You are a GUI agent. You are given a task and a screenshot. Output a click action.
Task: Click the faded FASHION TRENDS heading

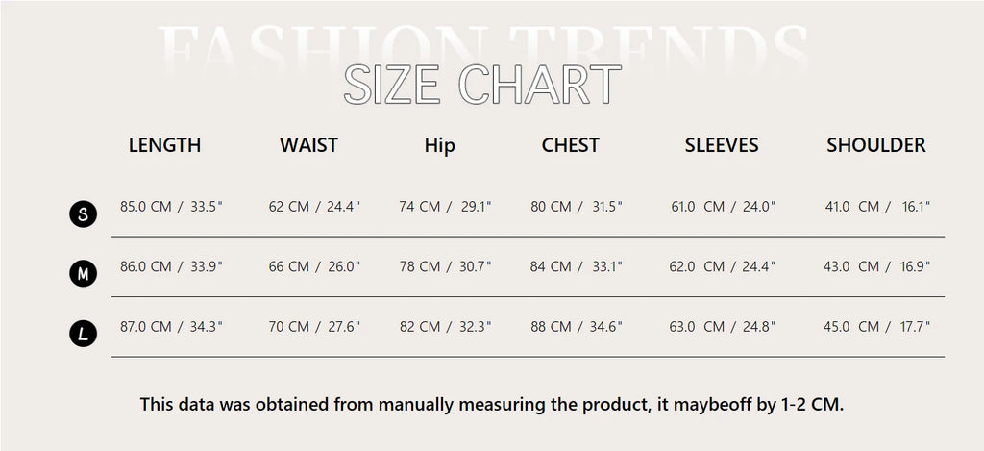(483, 43)
